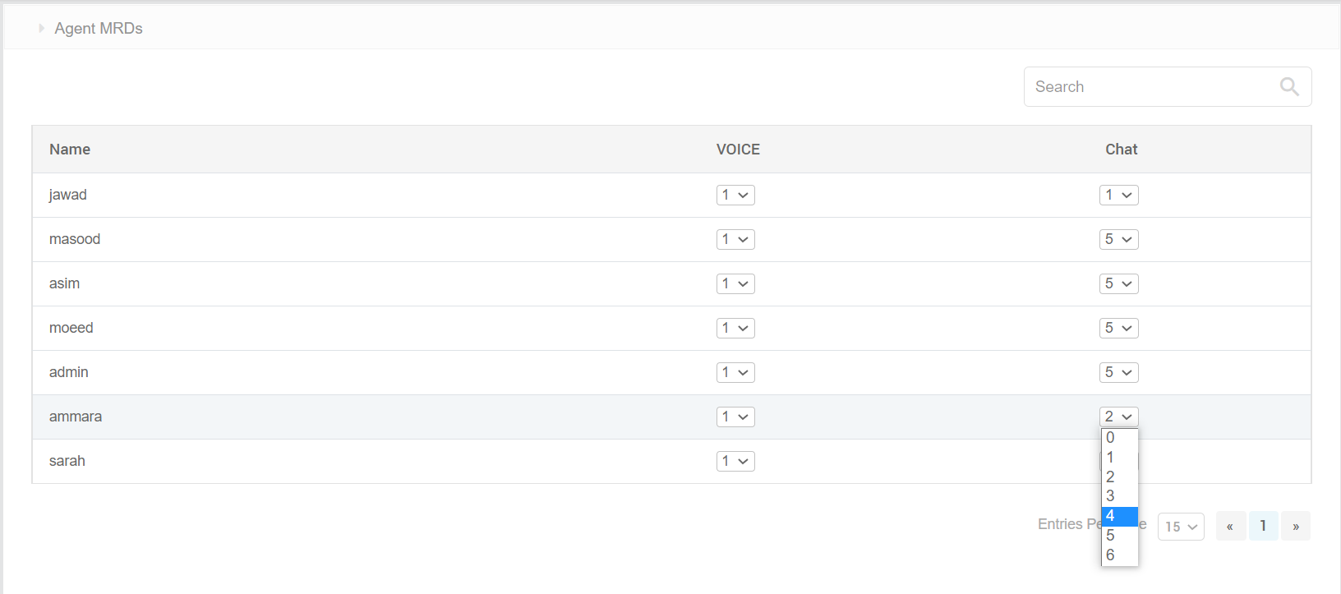Click the Search input field
Viewport: 1341px width, 594px height.
[x=1150, y=86]
